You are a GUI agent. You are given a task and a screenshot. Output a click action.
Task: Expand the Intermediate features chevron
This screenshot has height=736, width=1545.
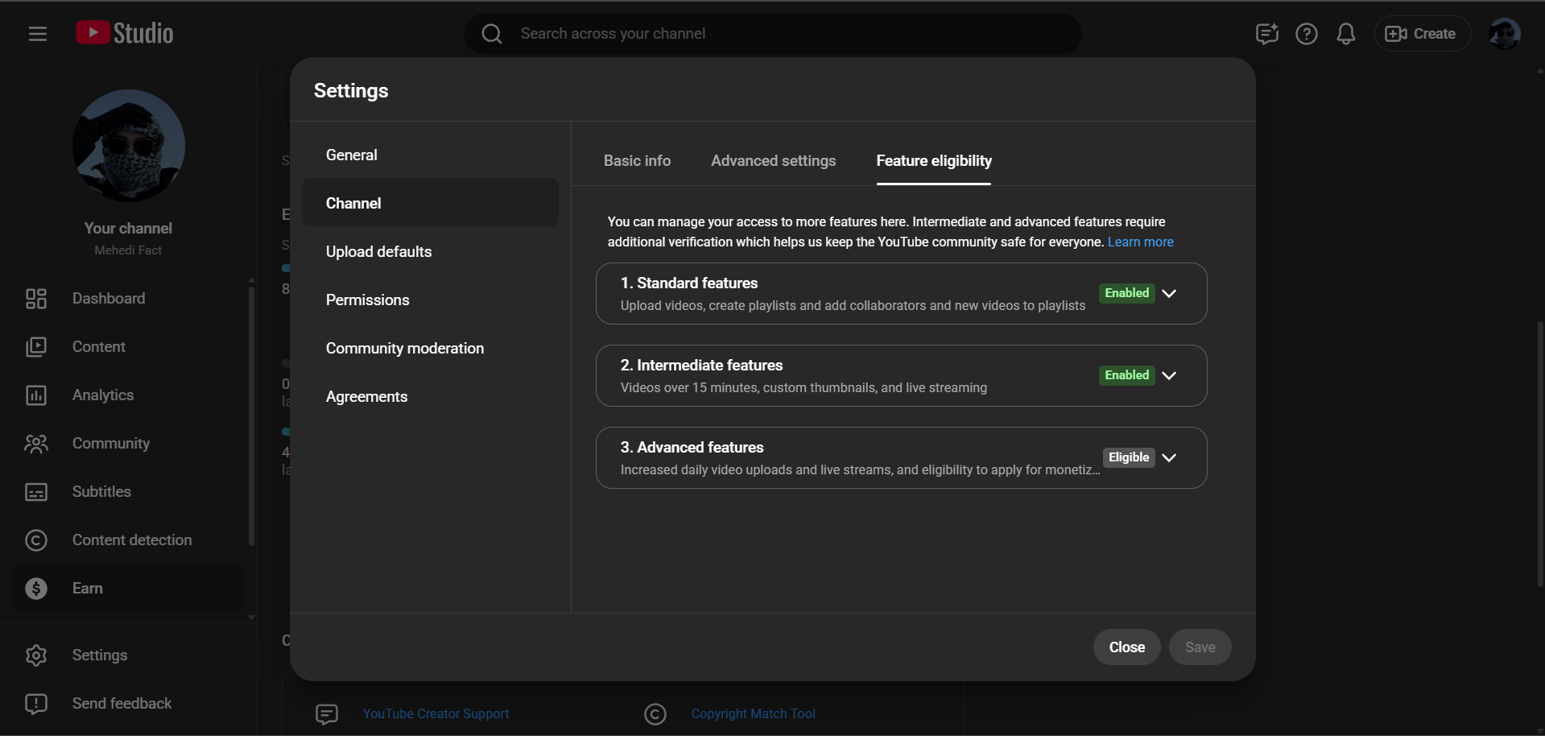pyautogui.click(x=1169, y=376)
